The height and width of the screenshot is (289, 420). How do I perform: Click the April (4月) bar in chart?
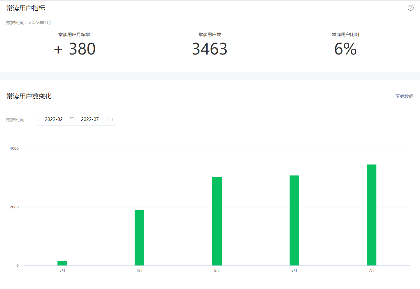click(139, 238)
